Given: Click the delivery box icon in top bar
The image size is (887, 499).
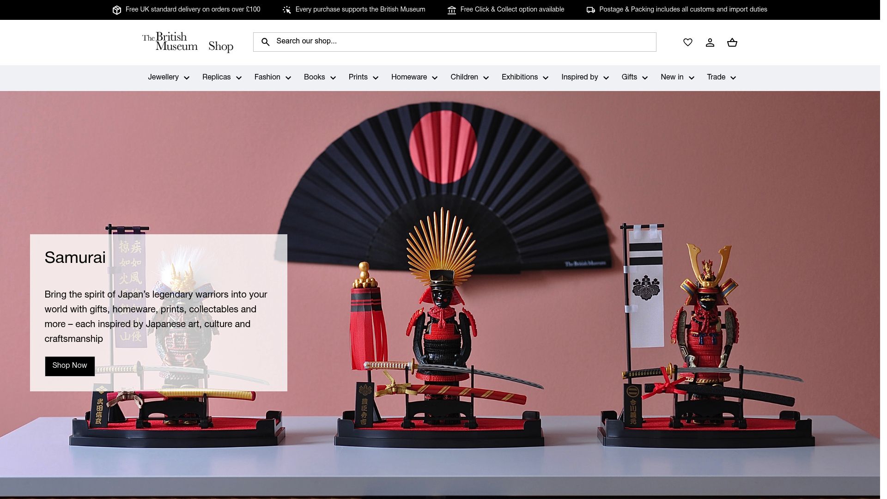Looking at the screenshot, I should [117, 10].
